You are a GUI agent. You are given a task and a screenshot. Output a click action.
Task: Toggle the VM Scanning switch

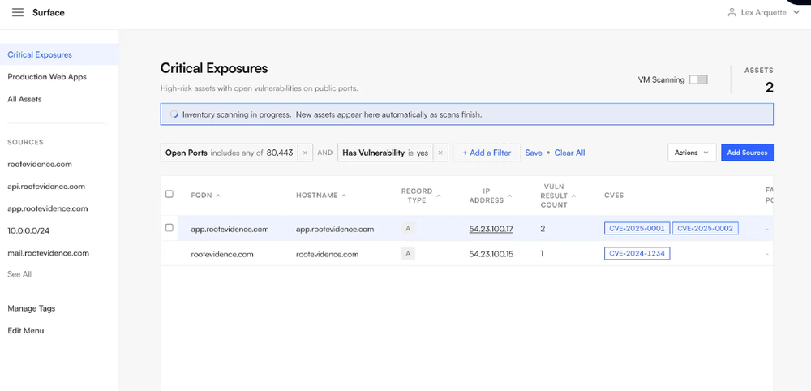click(698, 79)
